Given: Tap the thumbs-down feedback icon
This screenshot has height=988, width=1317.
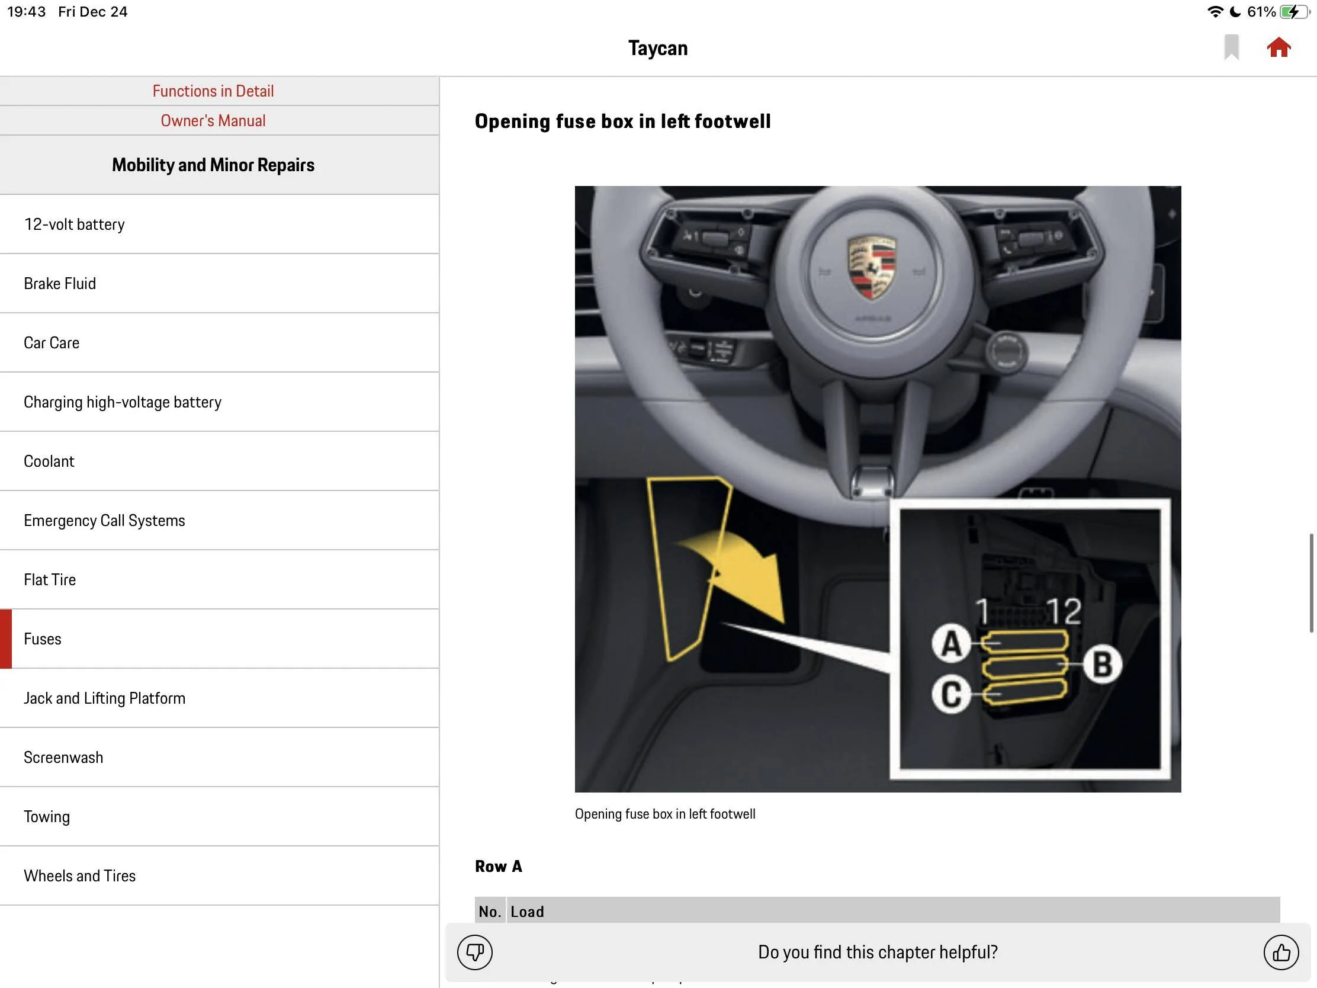Looking at the screenshot, I should click(x=474, y=952).
